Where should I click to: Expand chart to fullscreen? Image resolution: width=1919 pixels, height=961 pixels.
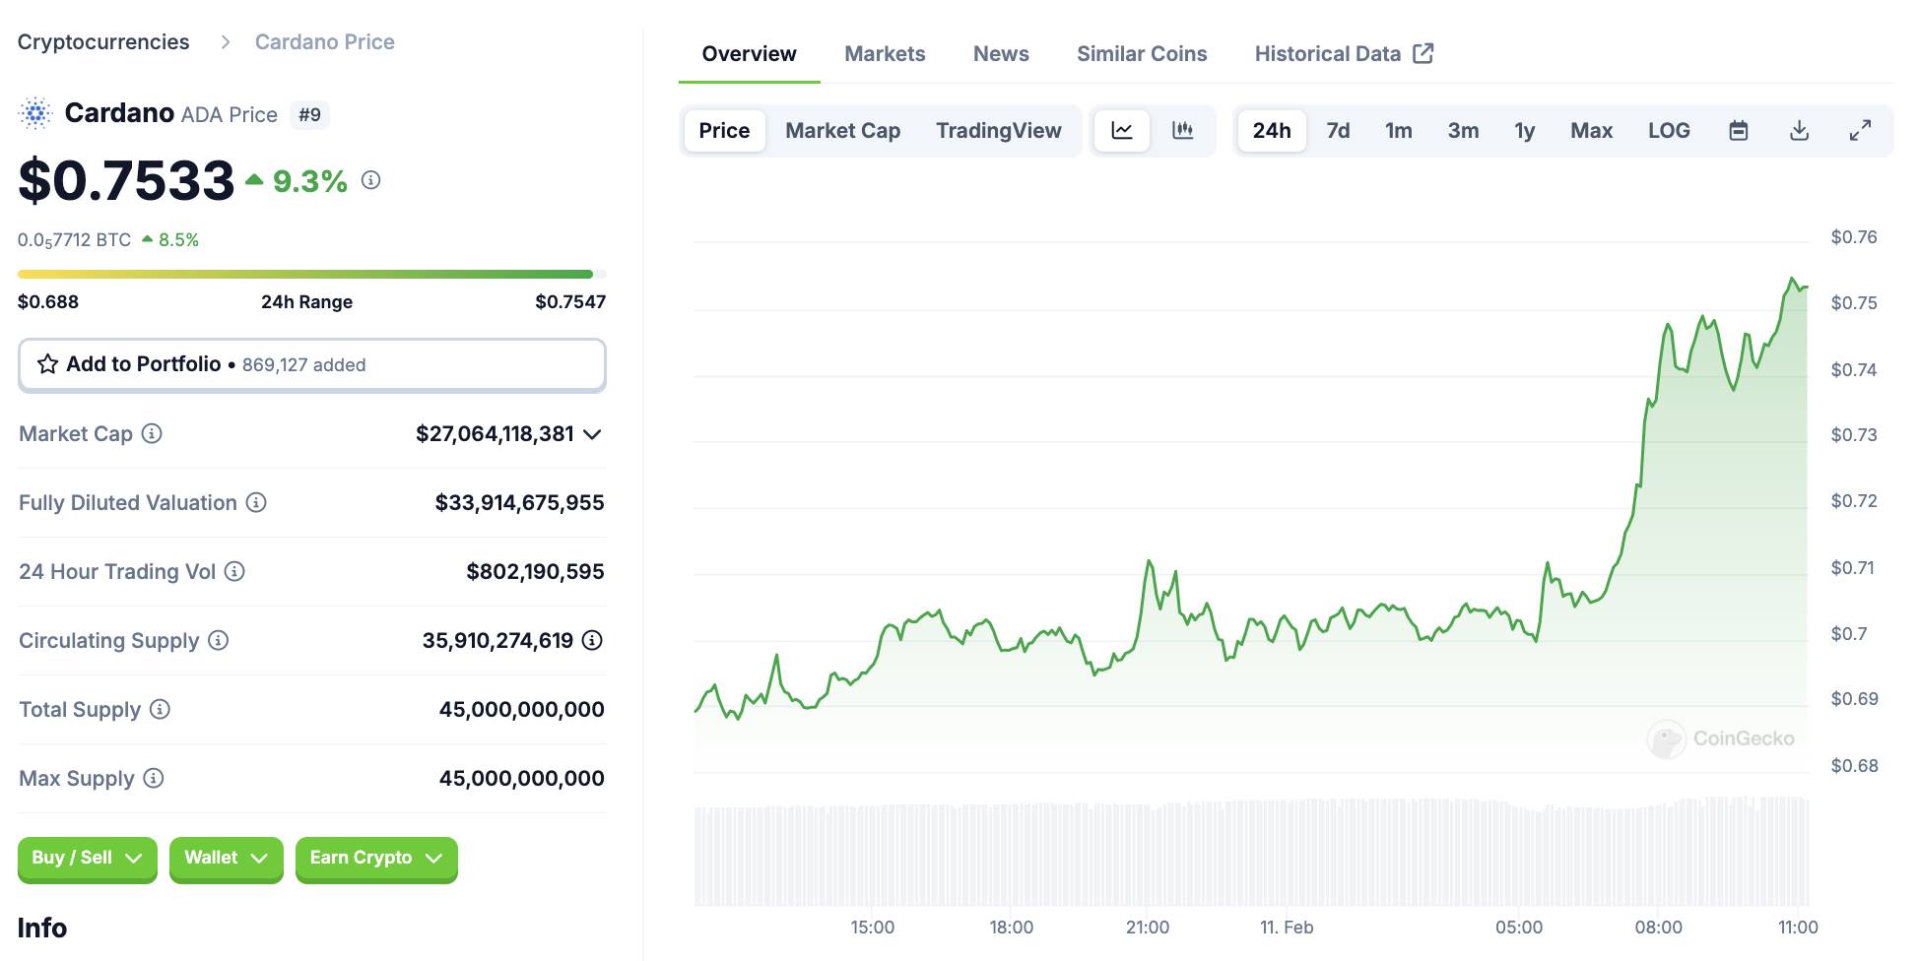1860,130
